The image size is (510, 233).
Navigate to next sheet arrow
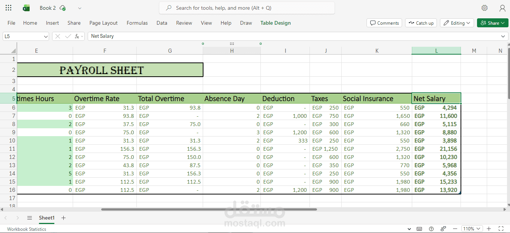tap(17, 218)
